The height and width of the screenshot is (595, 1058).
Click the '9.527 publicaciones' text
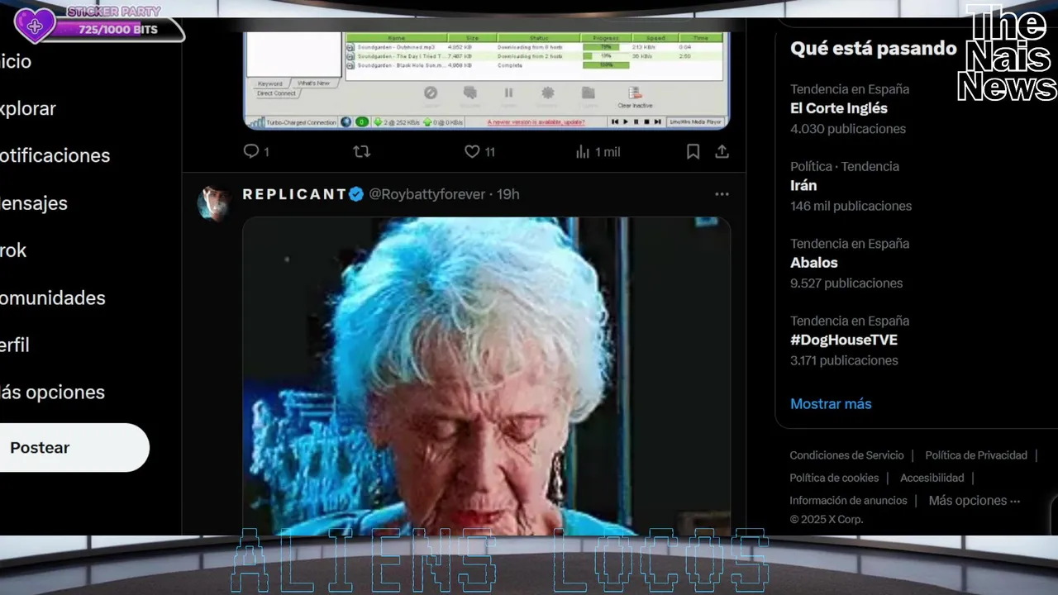pos(846,283)
